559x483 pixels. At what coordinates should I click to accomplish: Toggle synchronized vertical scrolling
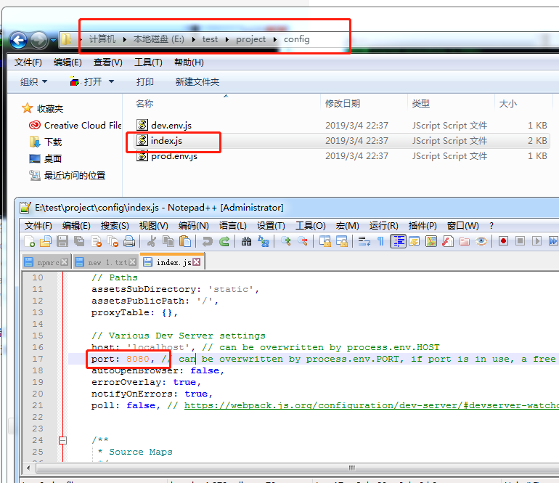tap(325, 241)
